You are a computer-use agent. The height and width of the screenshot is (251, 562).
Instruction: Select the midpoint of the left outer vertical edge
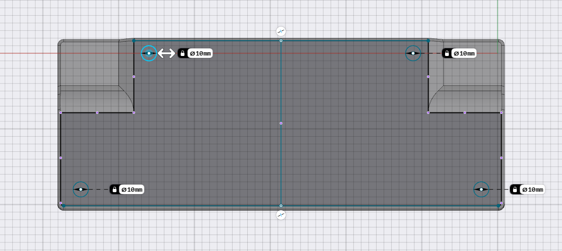click(60, 158)
